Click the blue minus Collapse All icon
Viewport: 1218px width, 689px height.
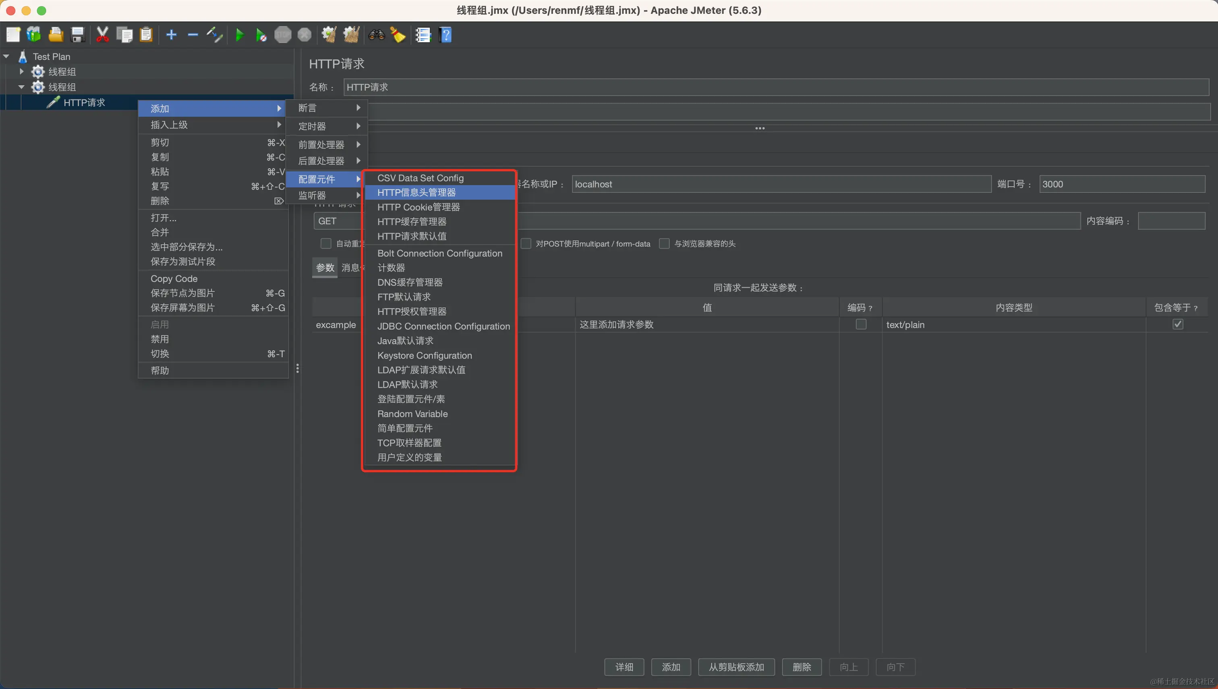(193, 35)
